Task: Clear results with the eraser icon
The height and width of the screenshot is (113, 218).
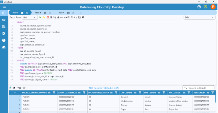Action: pos(14,88)
